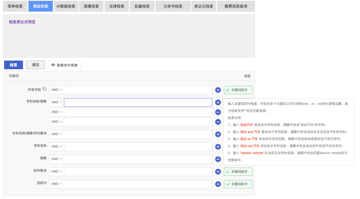Open the AND dropdown for 摘要
The image size is (360, 199).
(57, 159)
